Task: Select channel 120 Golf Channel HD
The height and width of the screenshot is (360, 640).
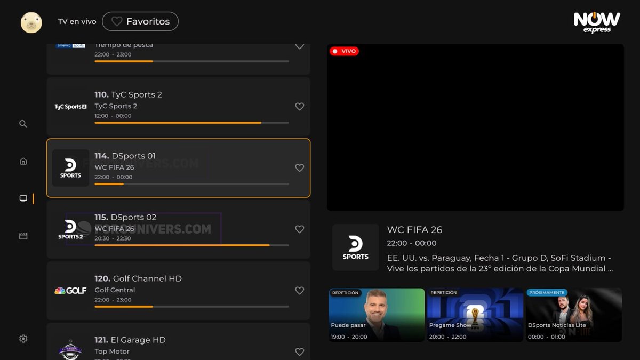Action: tap(178, 291)
